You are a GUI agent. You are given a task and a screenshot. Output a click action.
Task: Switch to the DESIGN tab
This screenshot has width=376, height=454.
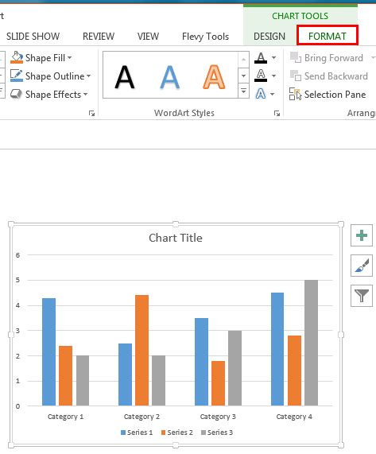coord(269,37)
